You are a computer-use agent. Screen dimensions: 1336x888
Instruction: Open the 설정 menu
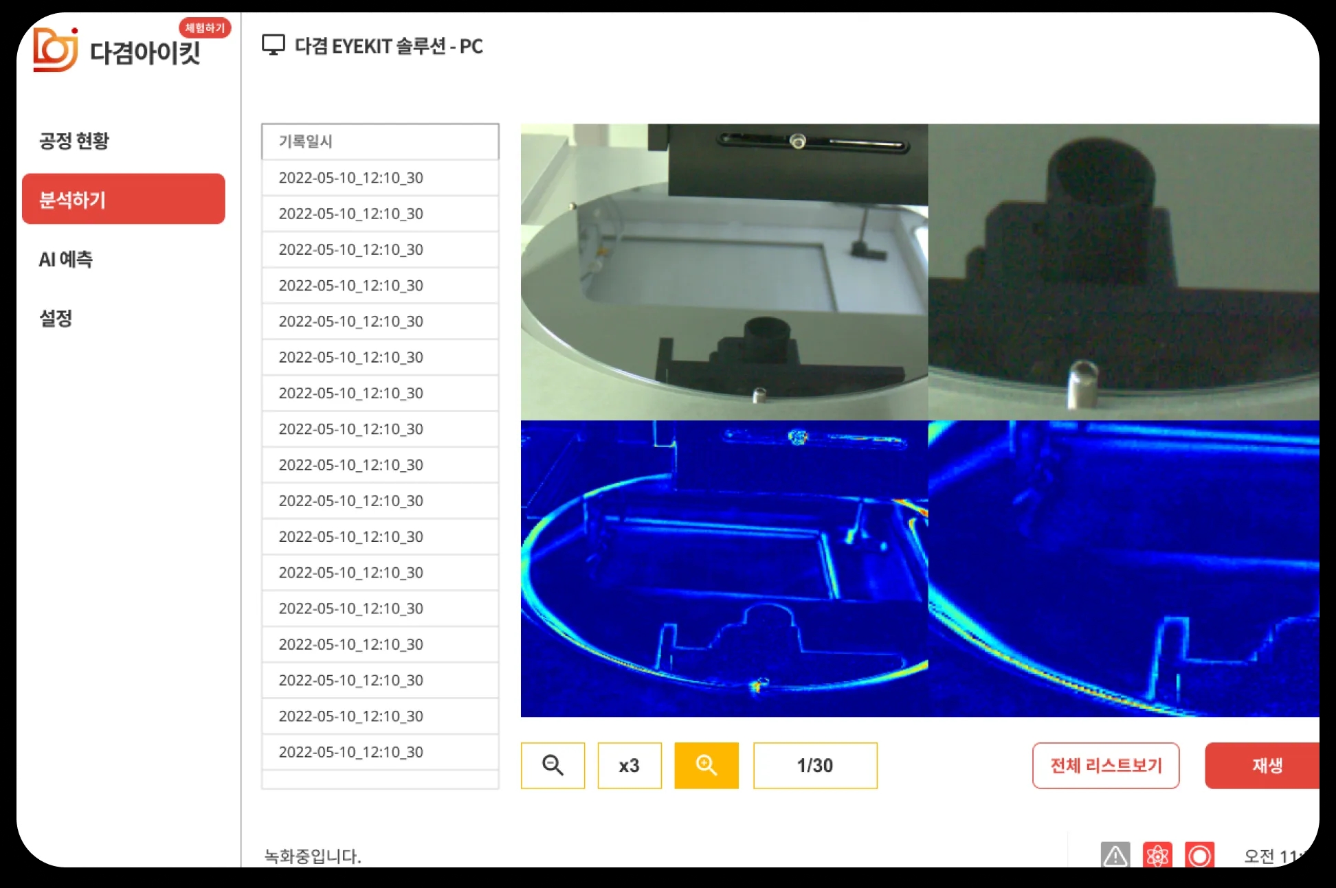56,318
